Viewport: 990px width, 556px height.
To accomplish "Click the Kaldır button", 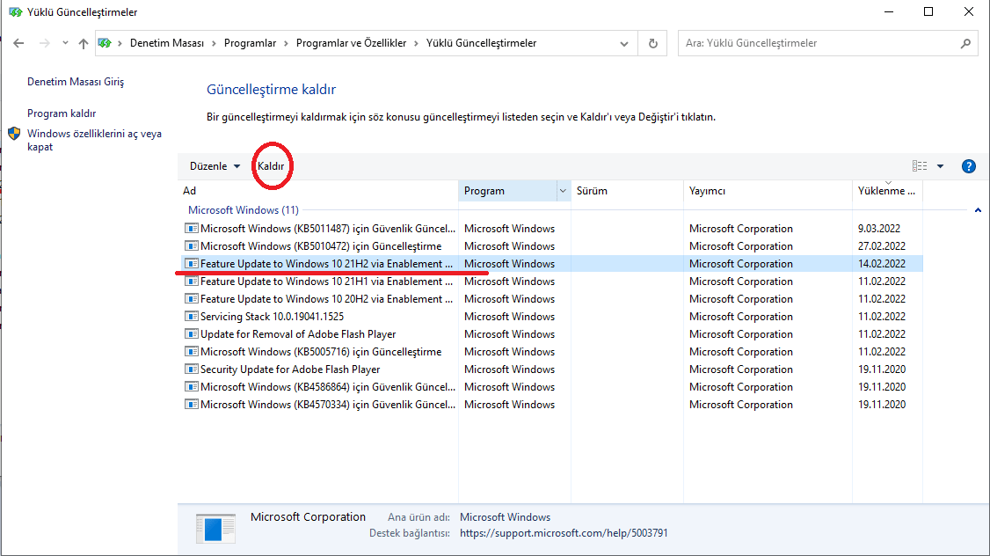I will click(x=271, y=166).
